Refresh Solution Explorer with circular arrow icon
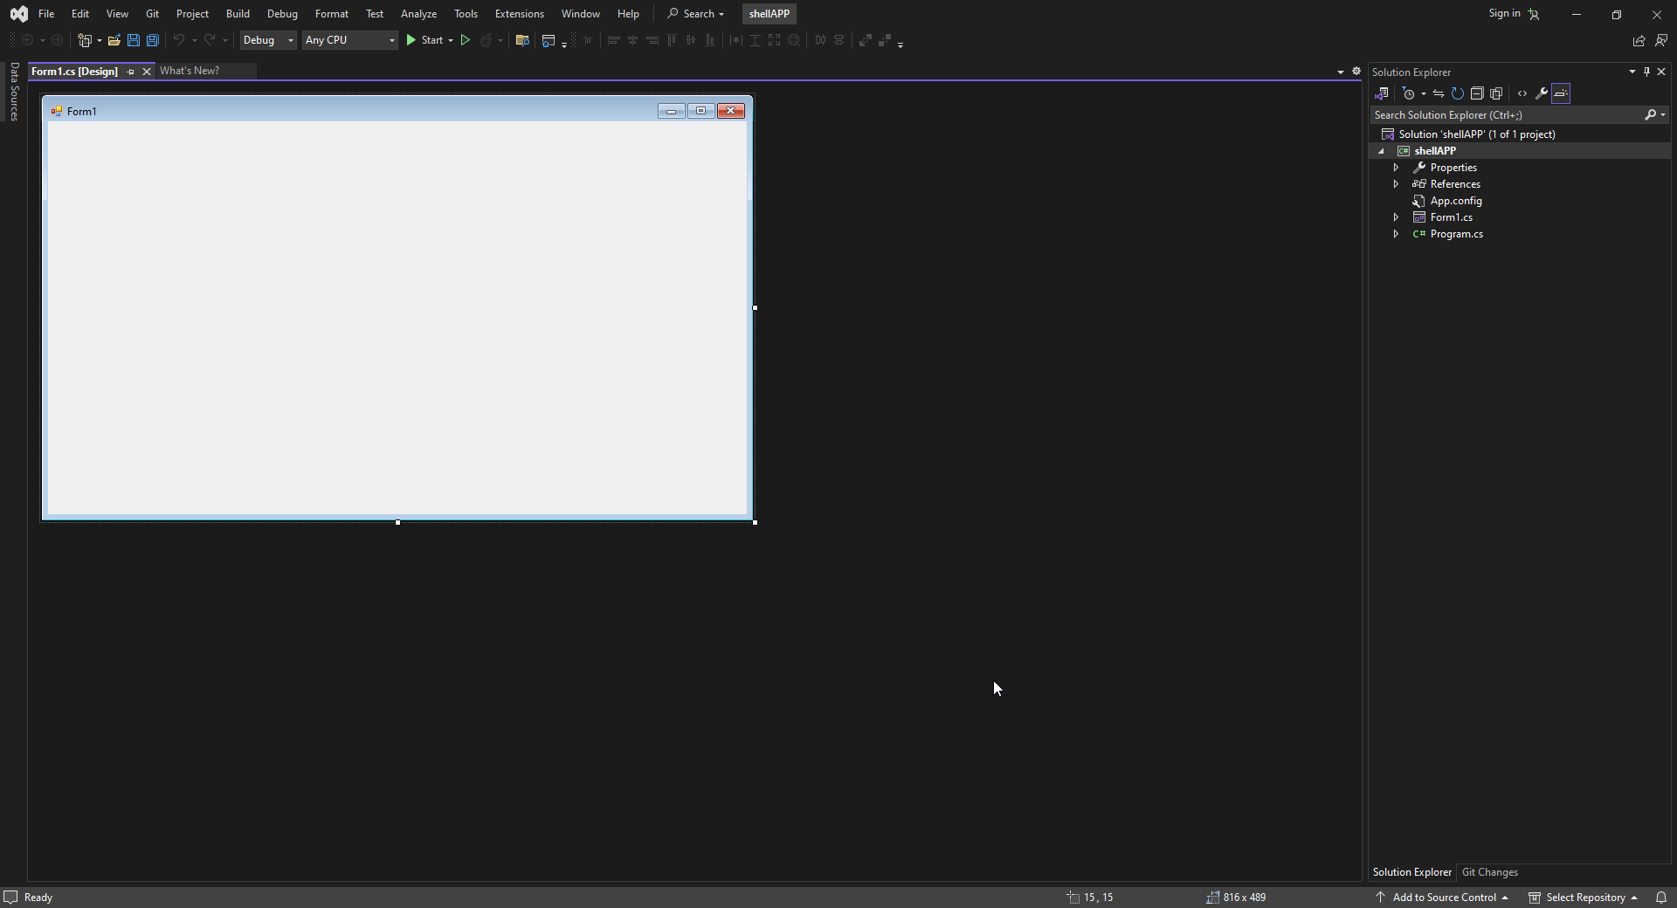The image size is (1677, 908). point(1458,93)
